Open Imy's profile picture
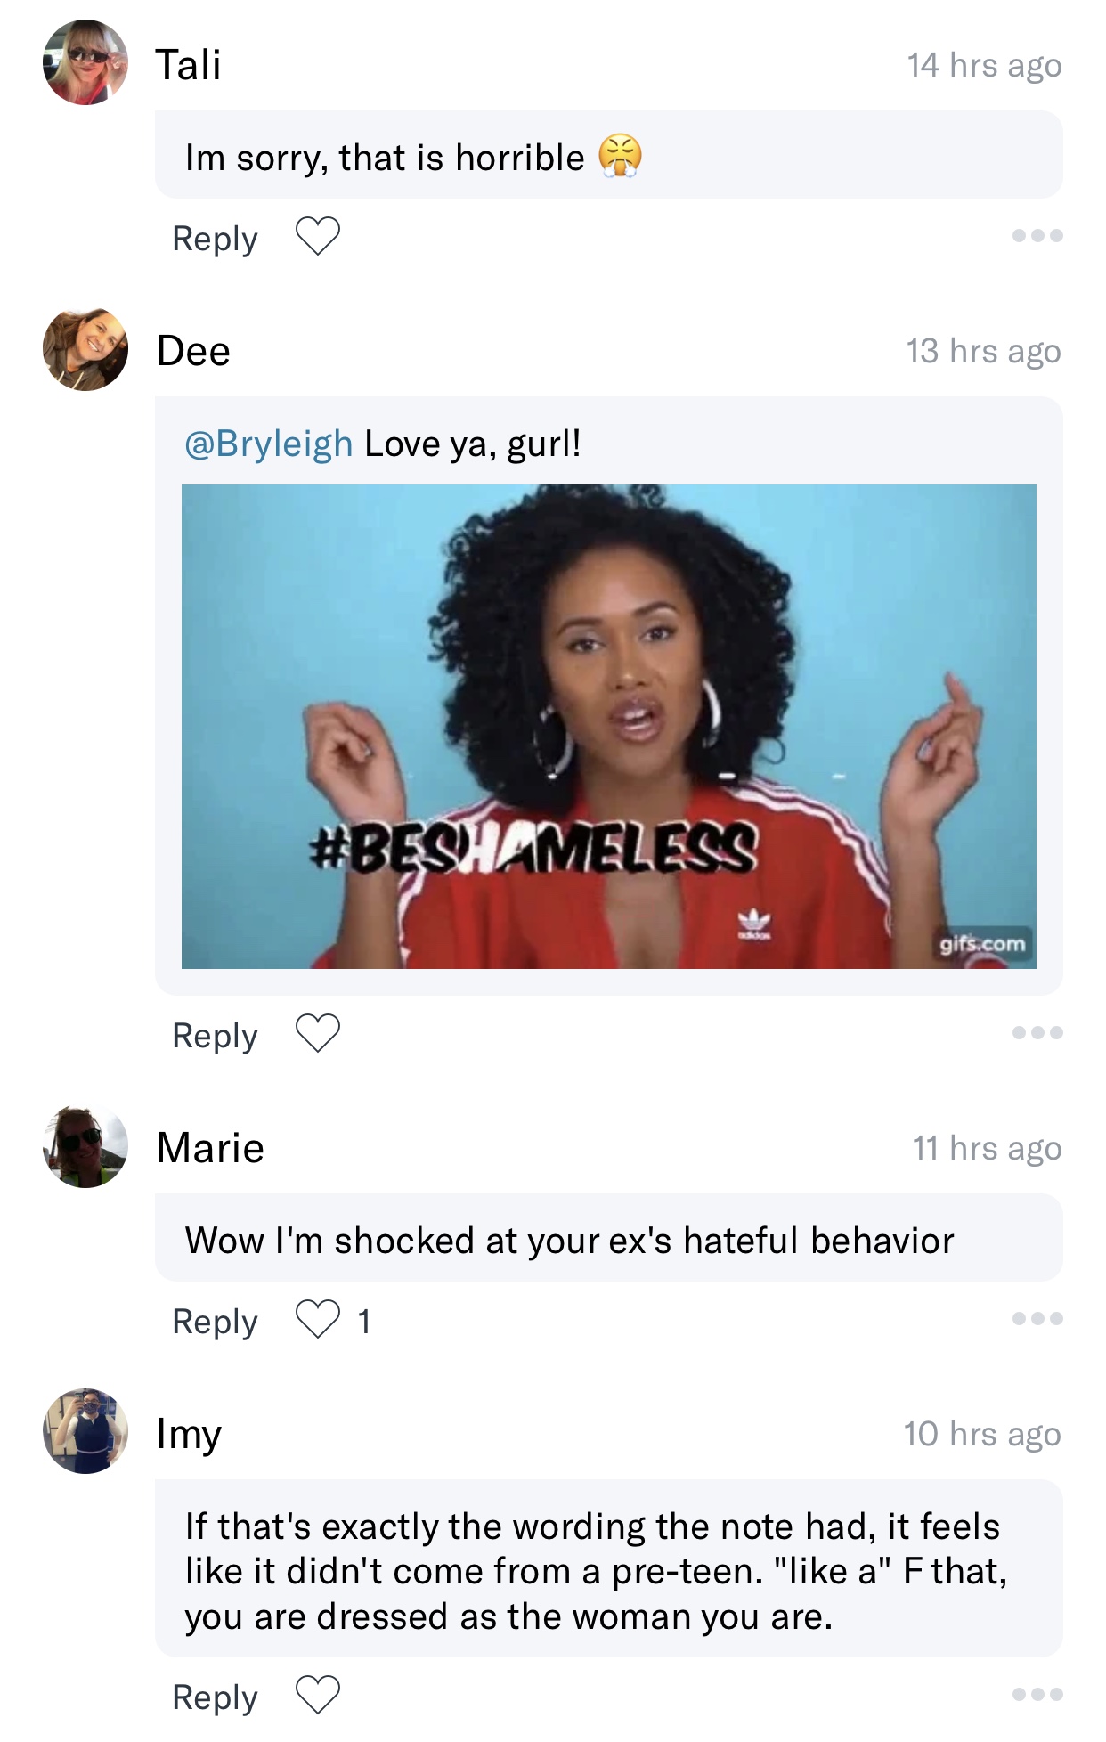 (85, 1432)
